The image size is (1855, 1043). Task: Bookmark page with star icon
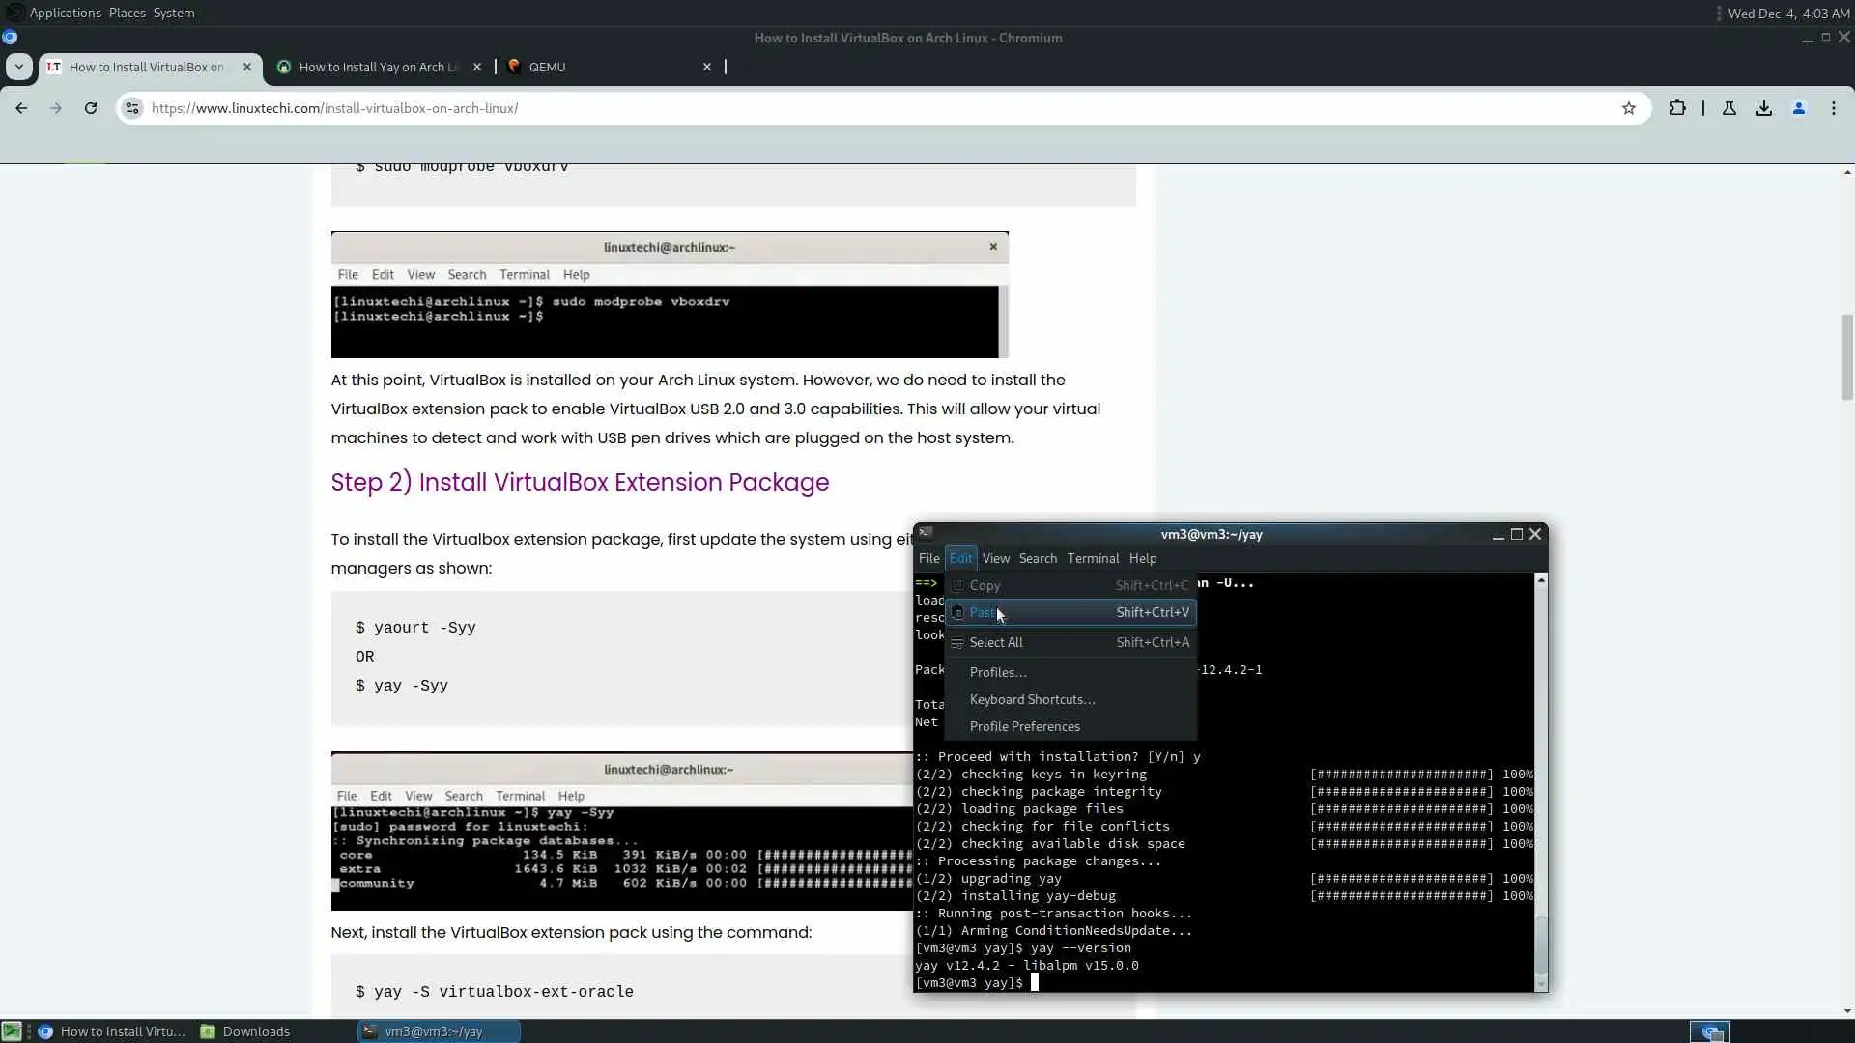[1629, 108]
